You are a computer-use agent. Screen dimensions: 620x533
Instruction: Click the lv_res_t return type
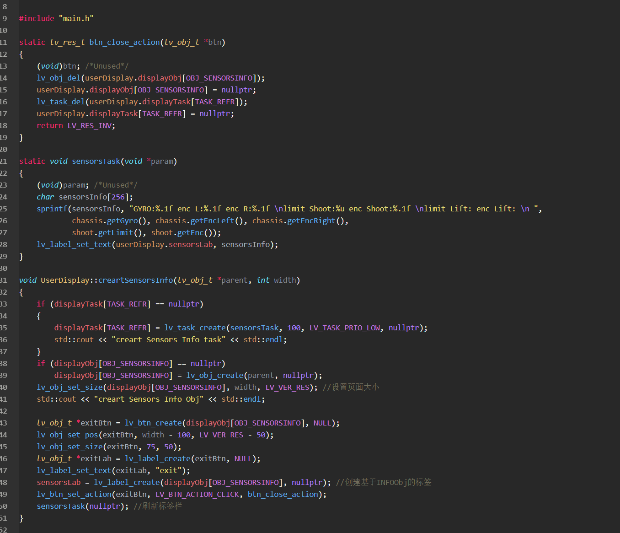coord(68,42)
